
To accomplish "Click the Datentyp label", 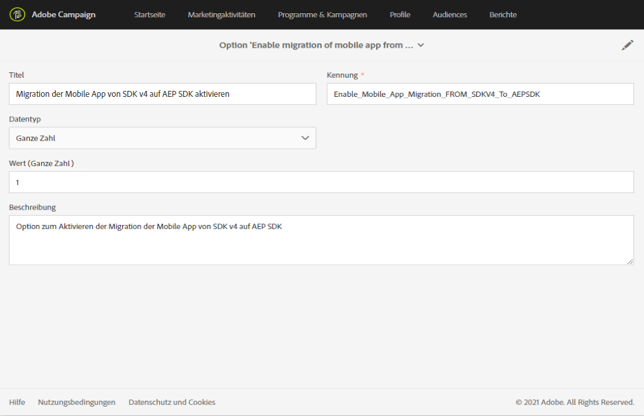I will (25, 119).
